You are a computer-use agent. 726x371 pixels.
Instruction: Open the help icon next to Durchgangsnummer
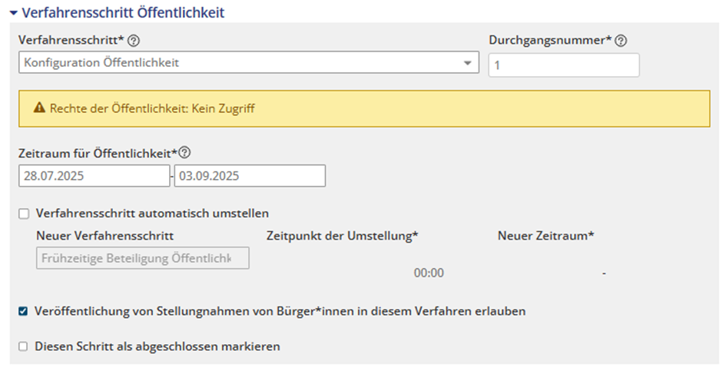tap(621, 41)
